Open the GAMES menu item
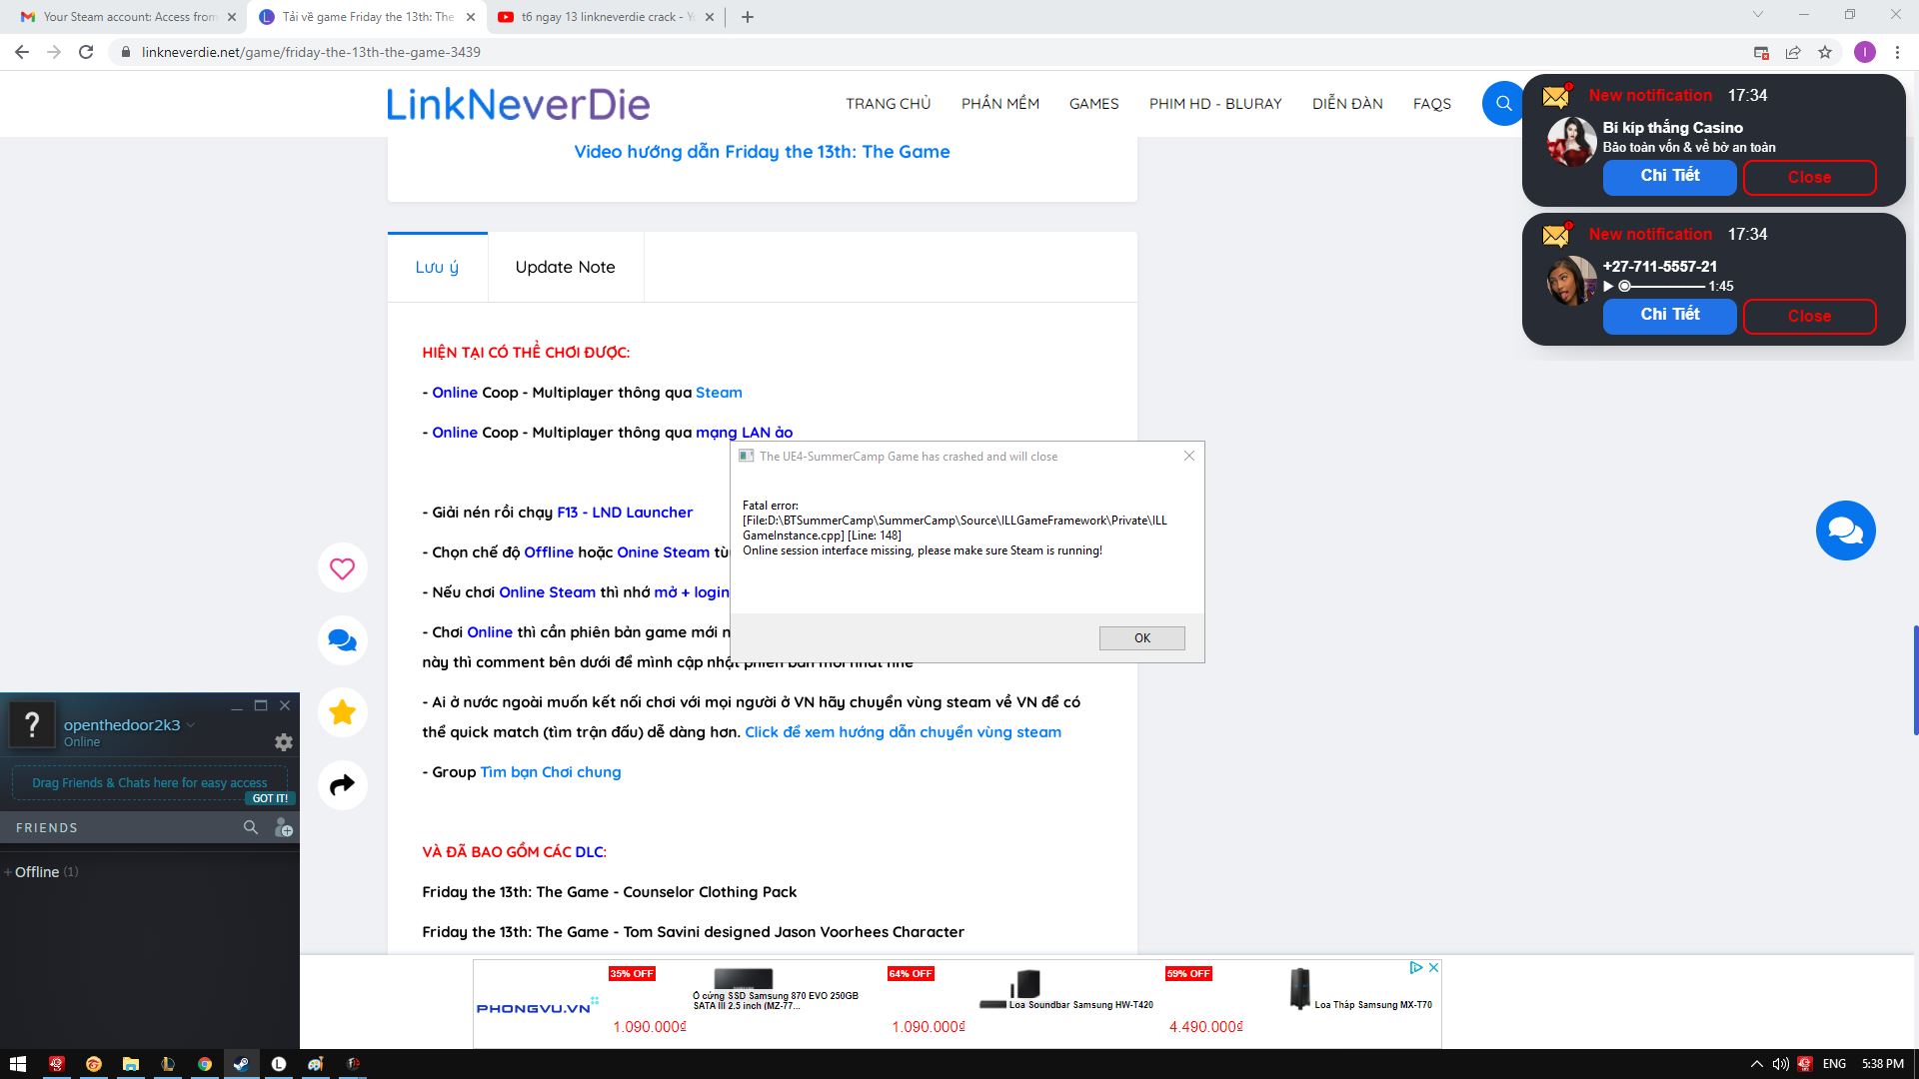1919x1079 pixels. (x=1093, y=104)
